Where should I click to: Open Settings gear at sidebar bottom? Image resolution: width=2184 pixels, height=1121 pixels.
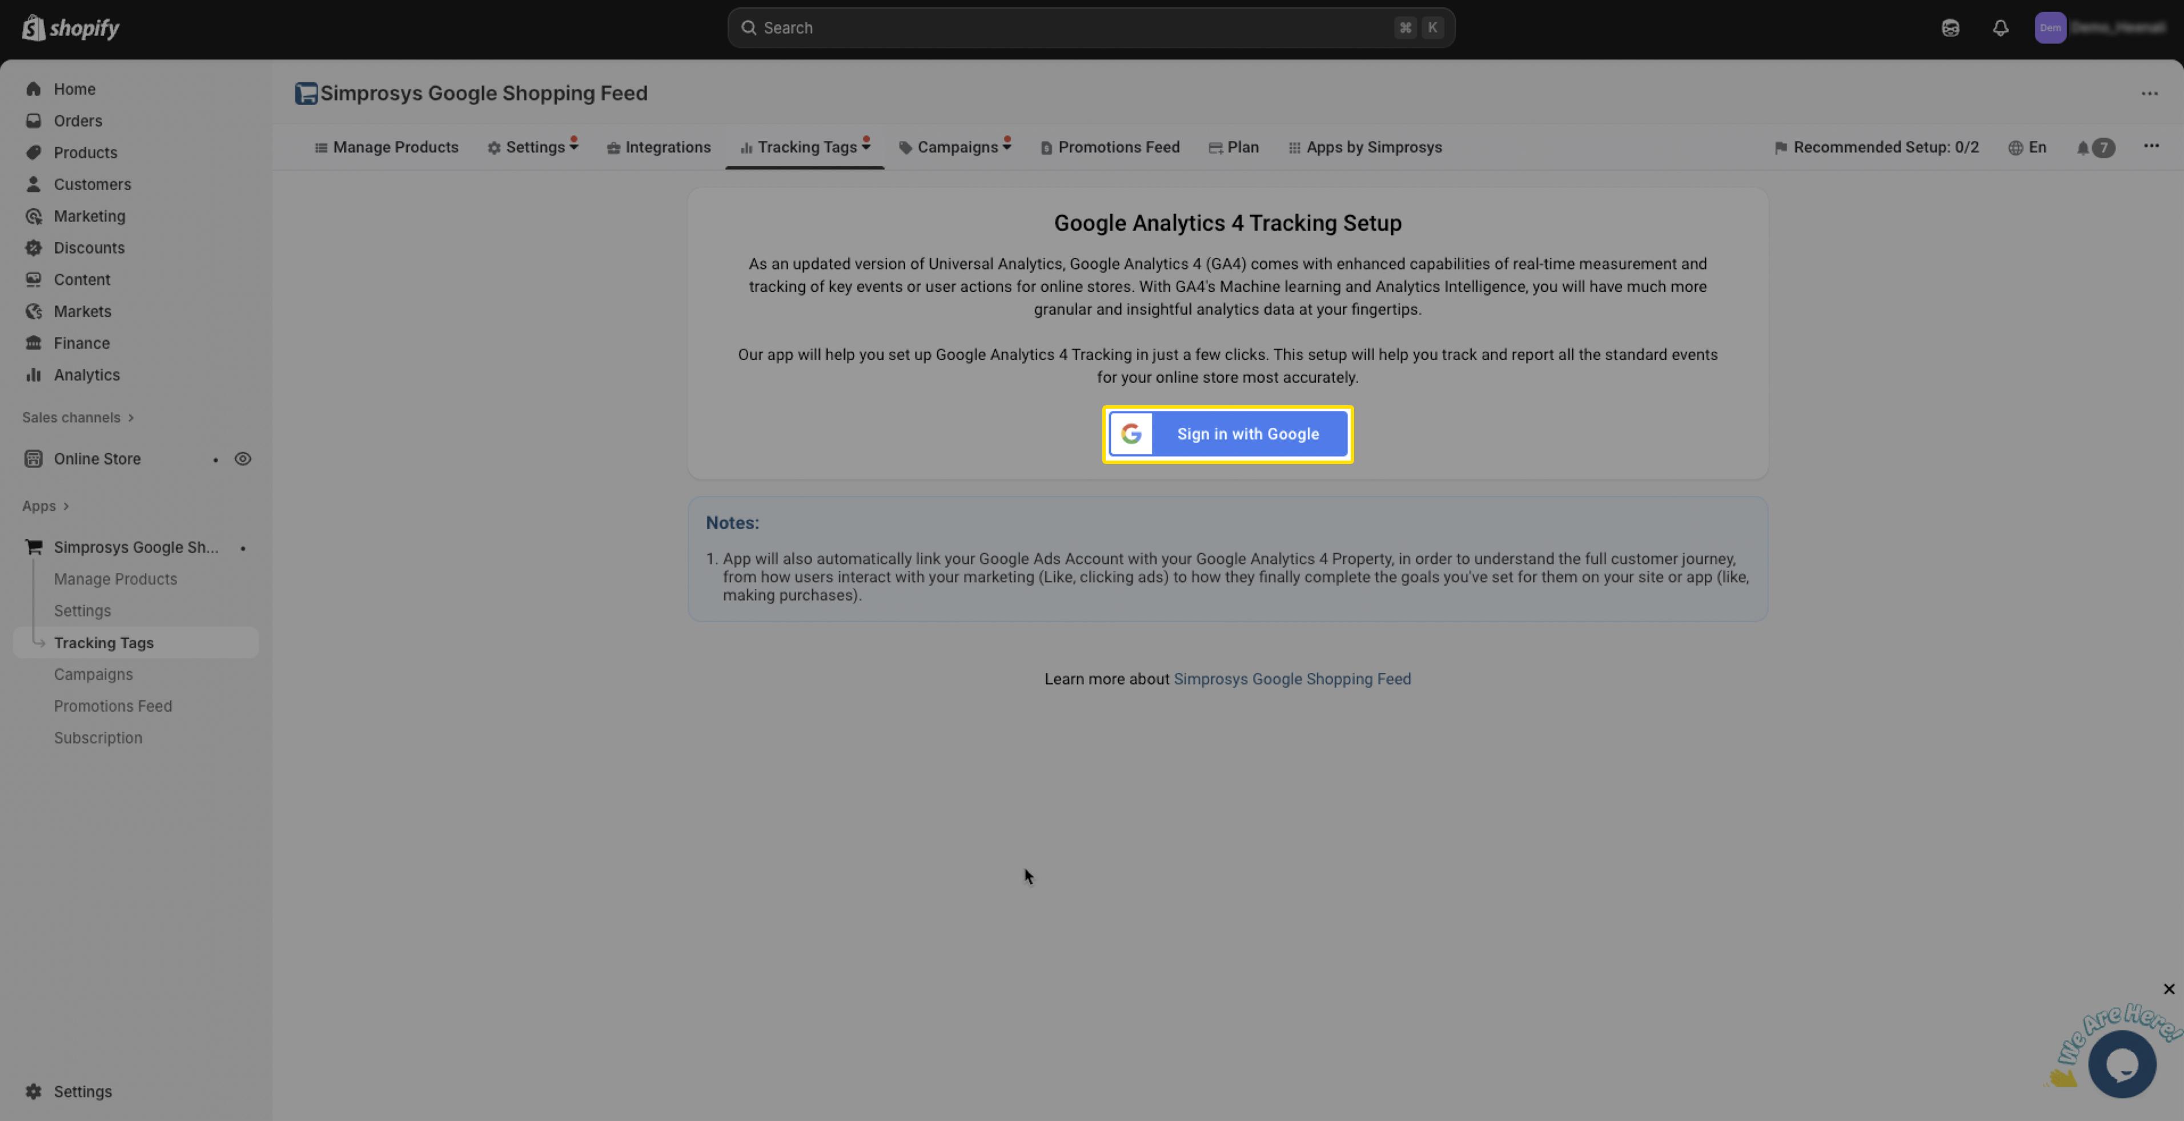34,1091
